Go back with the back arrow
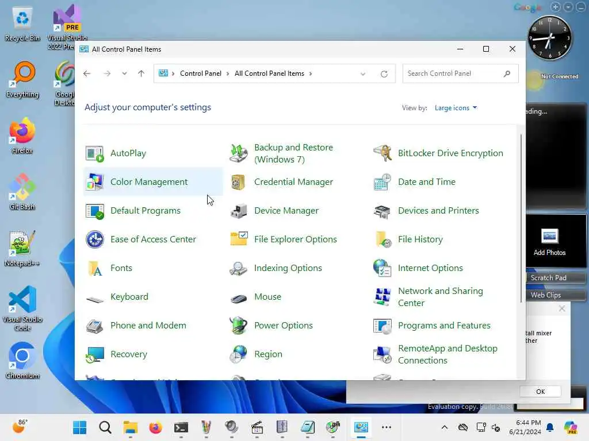The image size is (589, 441). coord(87,73)
